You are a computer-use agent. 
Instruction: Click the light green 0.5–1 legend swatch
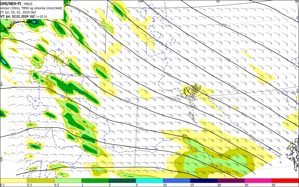point(68,181)
